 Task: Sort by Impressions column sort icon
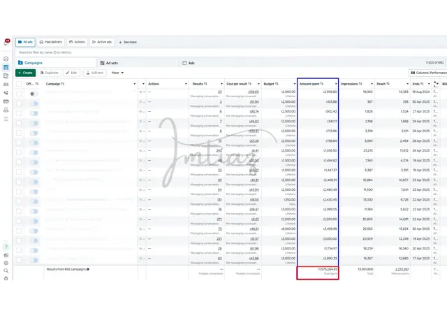(360, 84)
